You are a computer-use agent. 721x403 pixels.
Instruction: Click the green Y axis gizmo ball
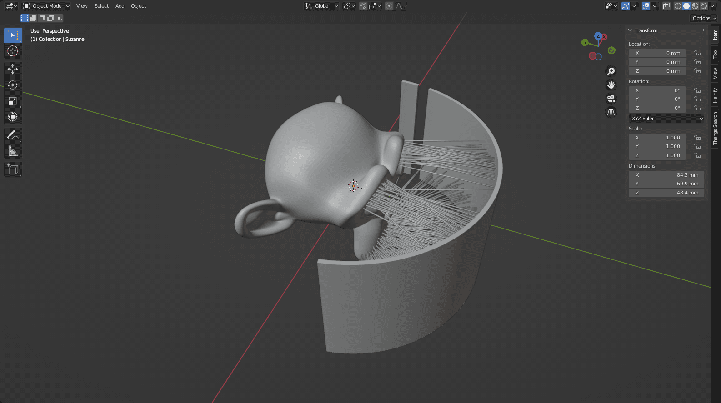(x=585, y=42)
